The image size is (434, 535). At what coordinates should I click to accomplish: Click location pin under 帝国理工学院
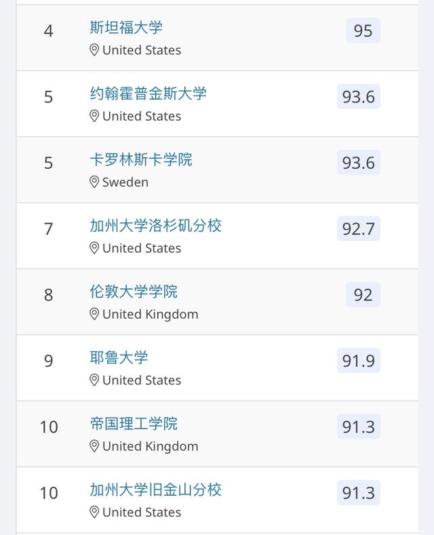pyautogui.click(x=94, y=446)
